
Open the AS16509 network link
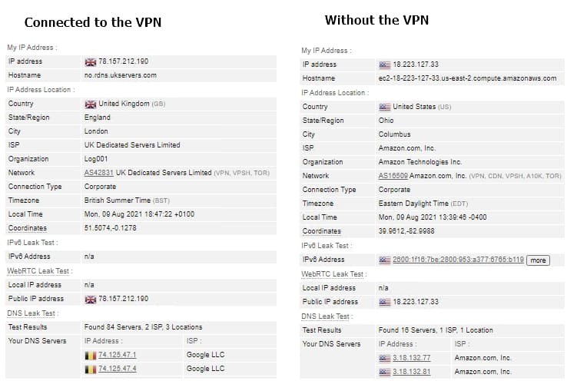pos(393,176)
